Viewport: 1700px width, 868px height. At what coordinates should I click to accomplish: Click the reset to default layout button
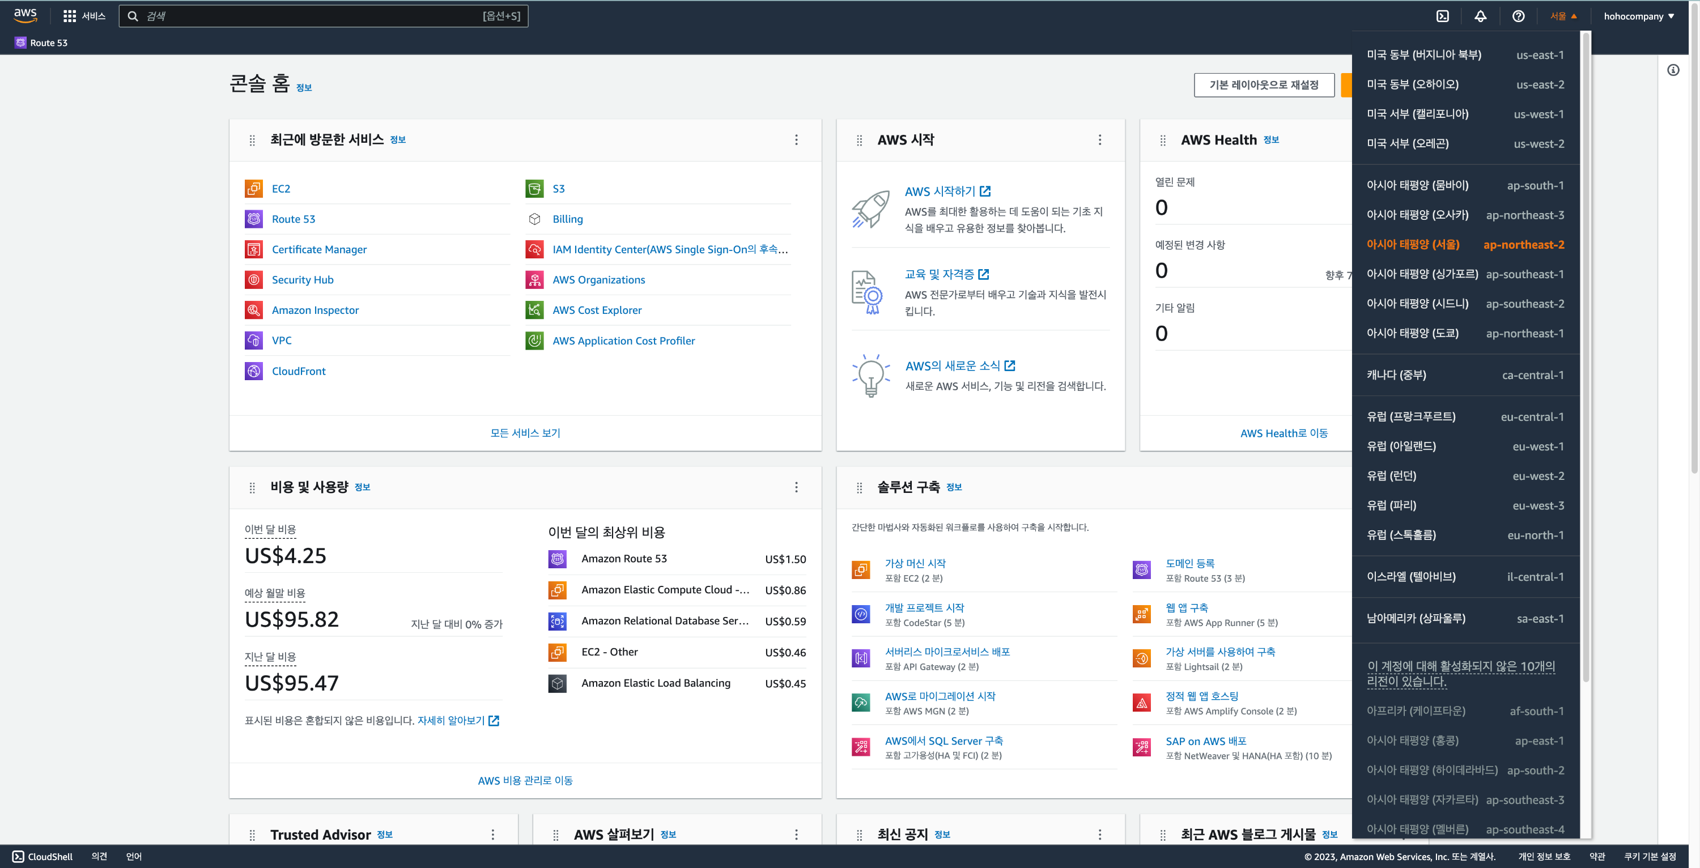1263,85
